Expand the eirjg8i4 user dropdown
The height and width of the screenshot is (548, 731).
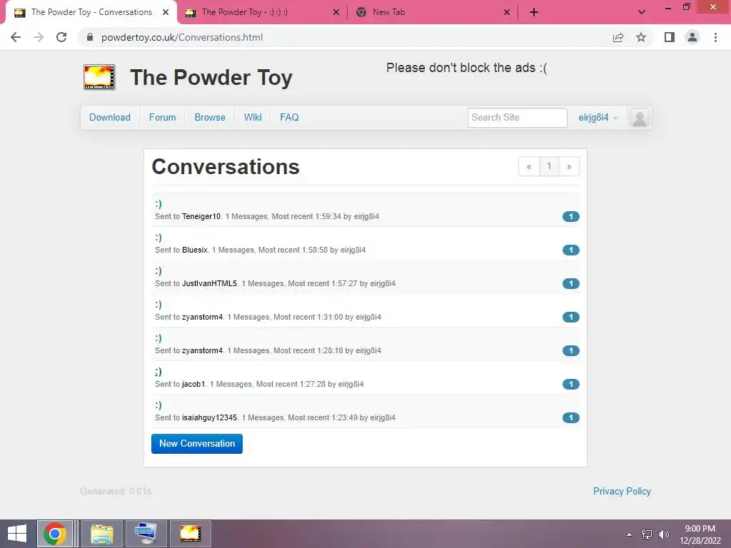[x=598, y=118]
